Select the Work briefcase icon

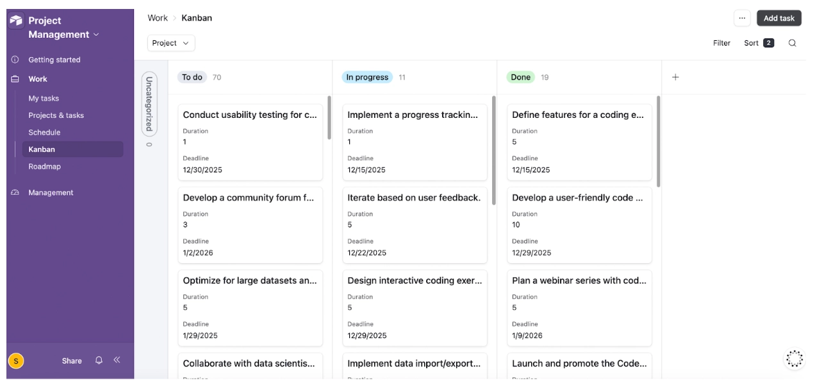(x=15, y=79)
